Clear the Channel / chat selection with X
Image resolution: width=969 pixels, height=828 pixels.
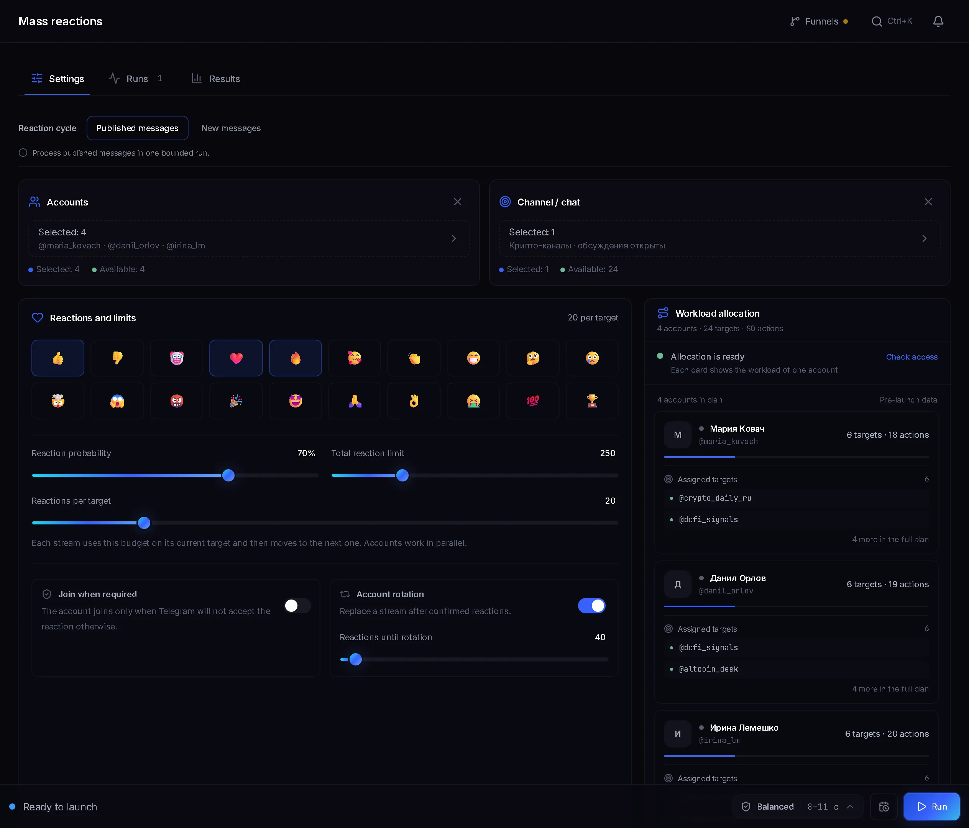click(928, 202)
